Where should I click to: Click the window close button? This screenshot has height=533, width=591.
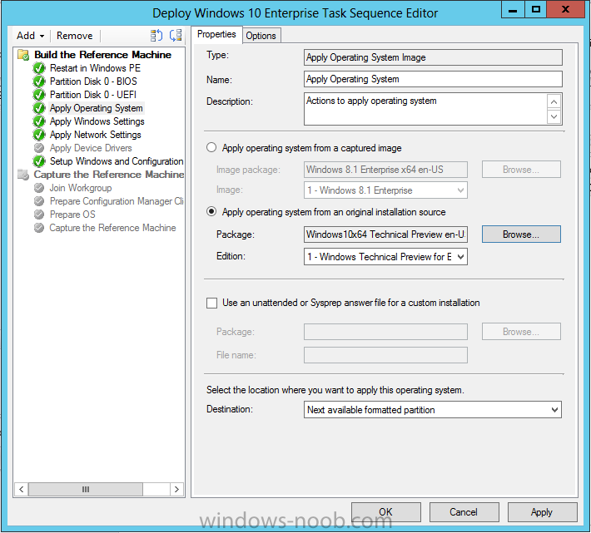tap(565, 9)
